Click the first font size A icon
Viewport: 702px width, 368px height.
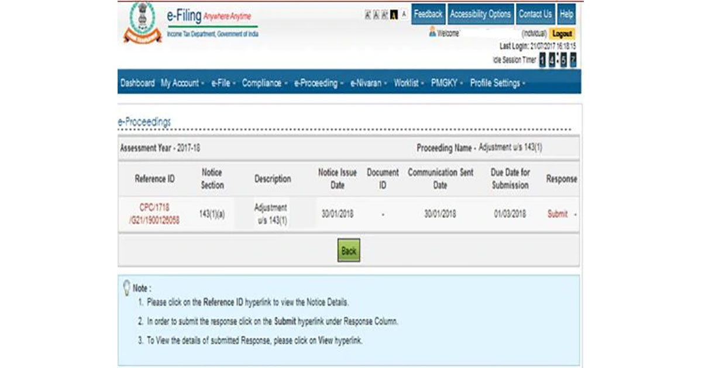368,15
